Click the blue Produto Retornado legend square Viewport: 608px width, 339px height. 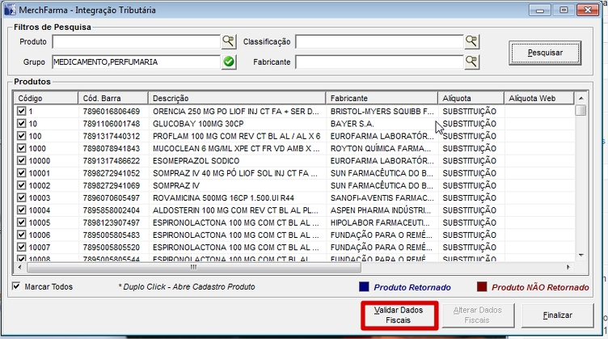pyautogui.click(x=364, y=286)
